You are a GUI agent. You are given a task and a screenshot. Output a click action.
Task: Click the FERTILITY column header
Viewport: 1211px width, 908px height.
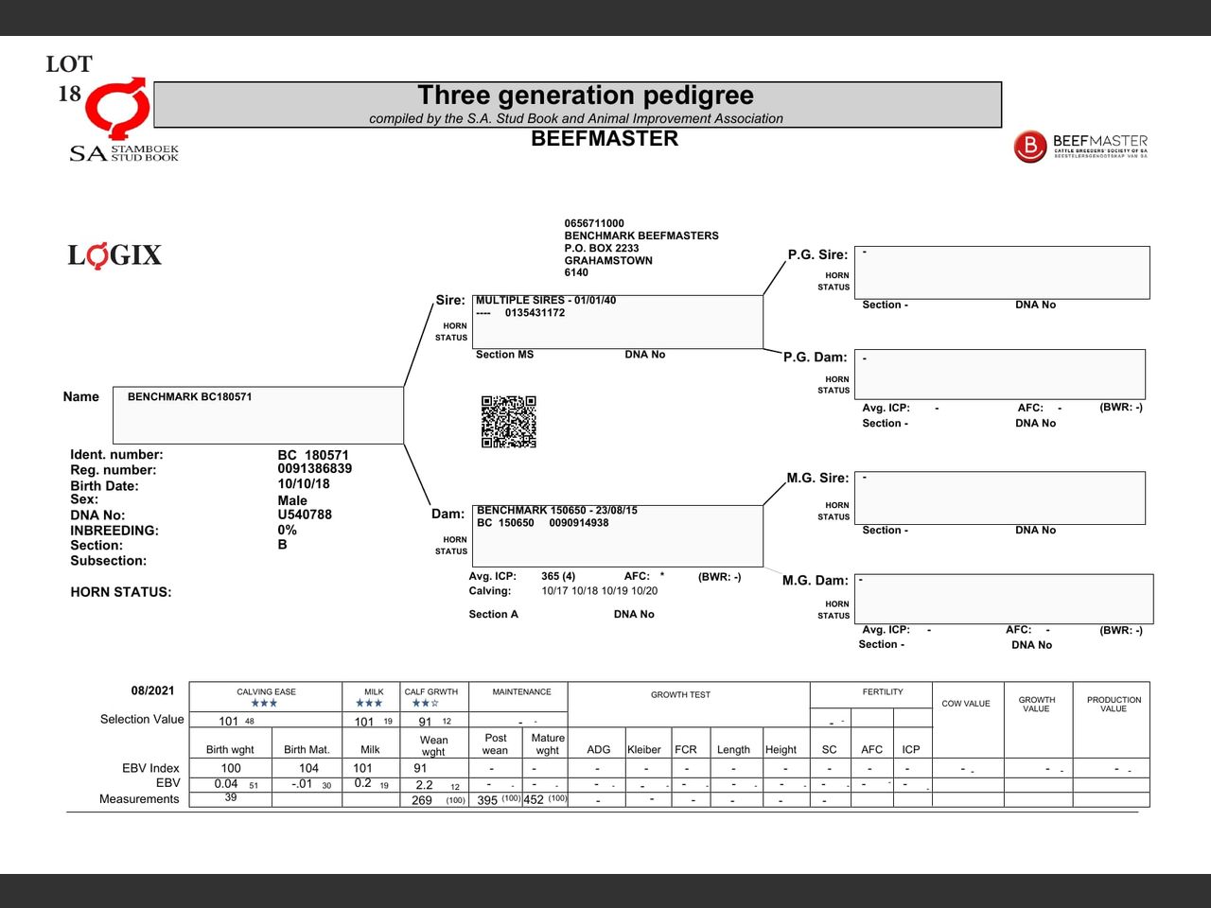pyautogui.click(x=882, y=692)
